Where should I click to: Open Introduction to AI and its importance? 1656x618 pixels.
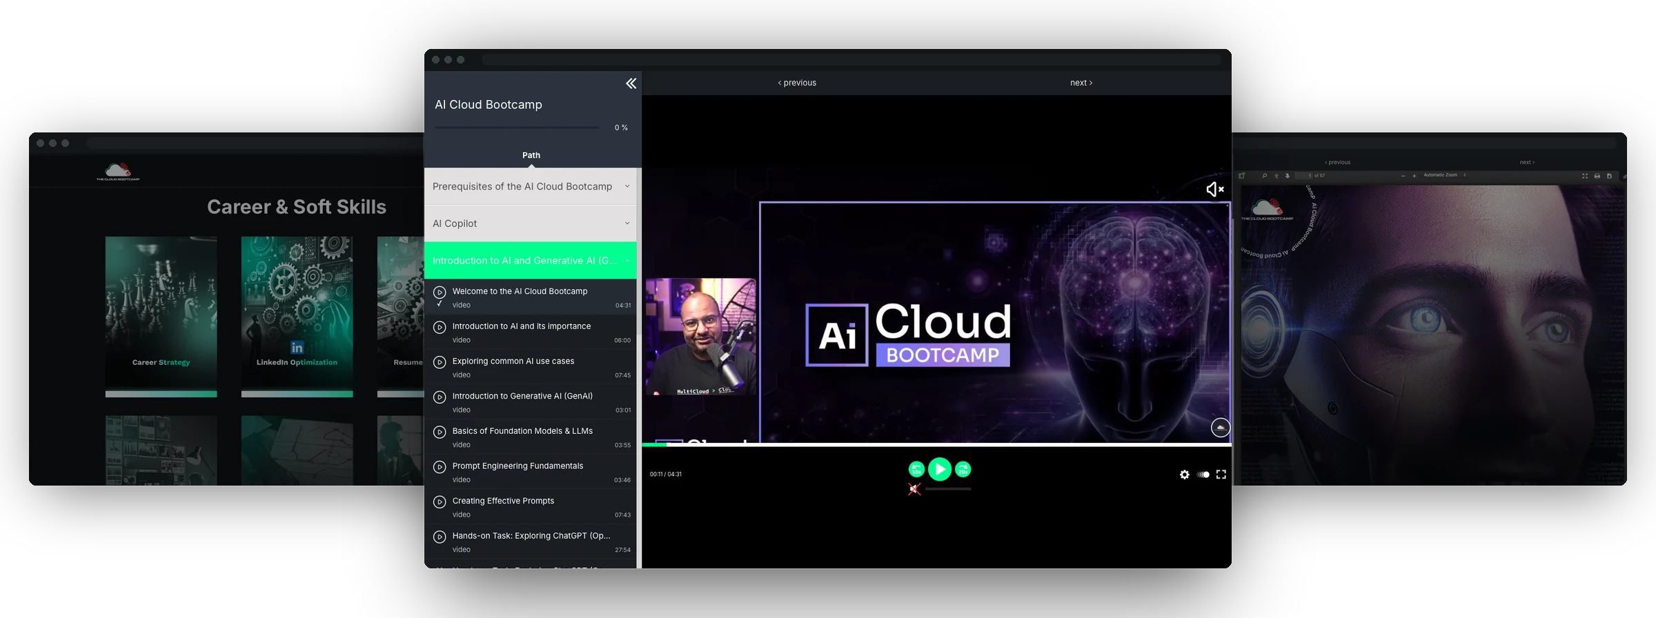click(x=530, y=332)
